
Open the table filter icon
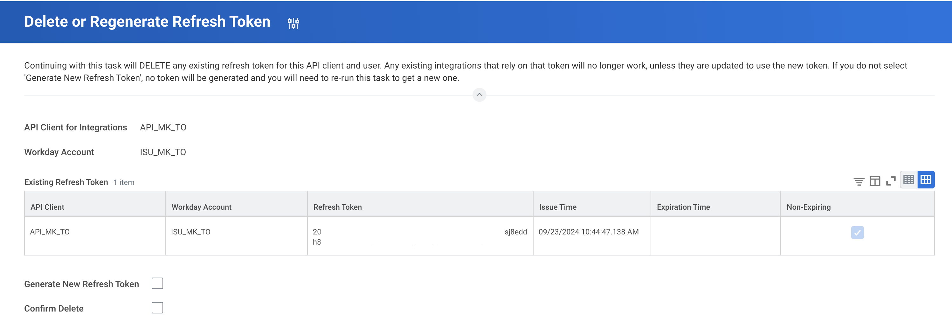tap(859, 181)
